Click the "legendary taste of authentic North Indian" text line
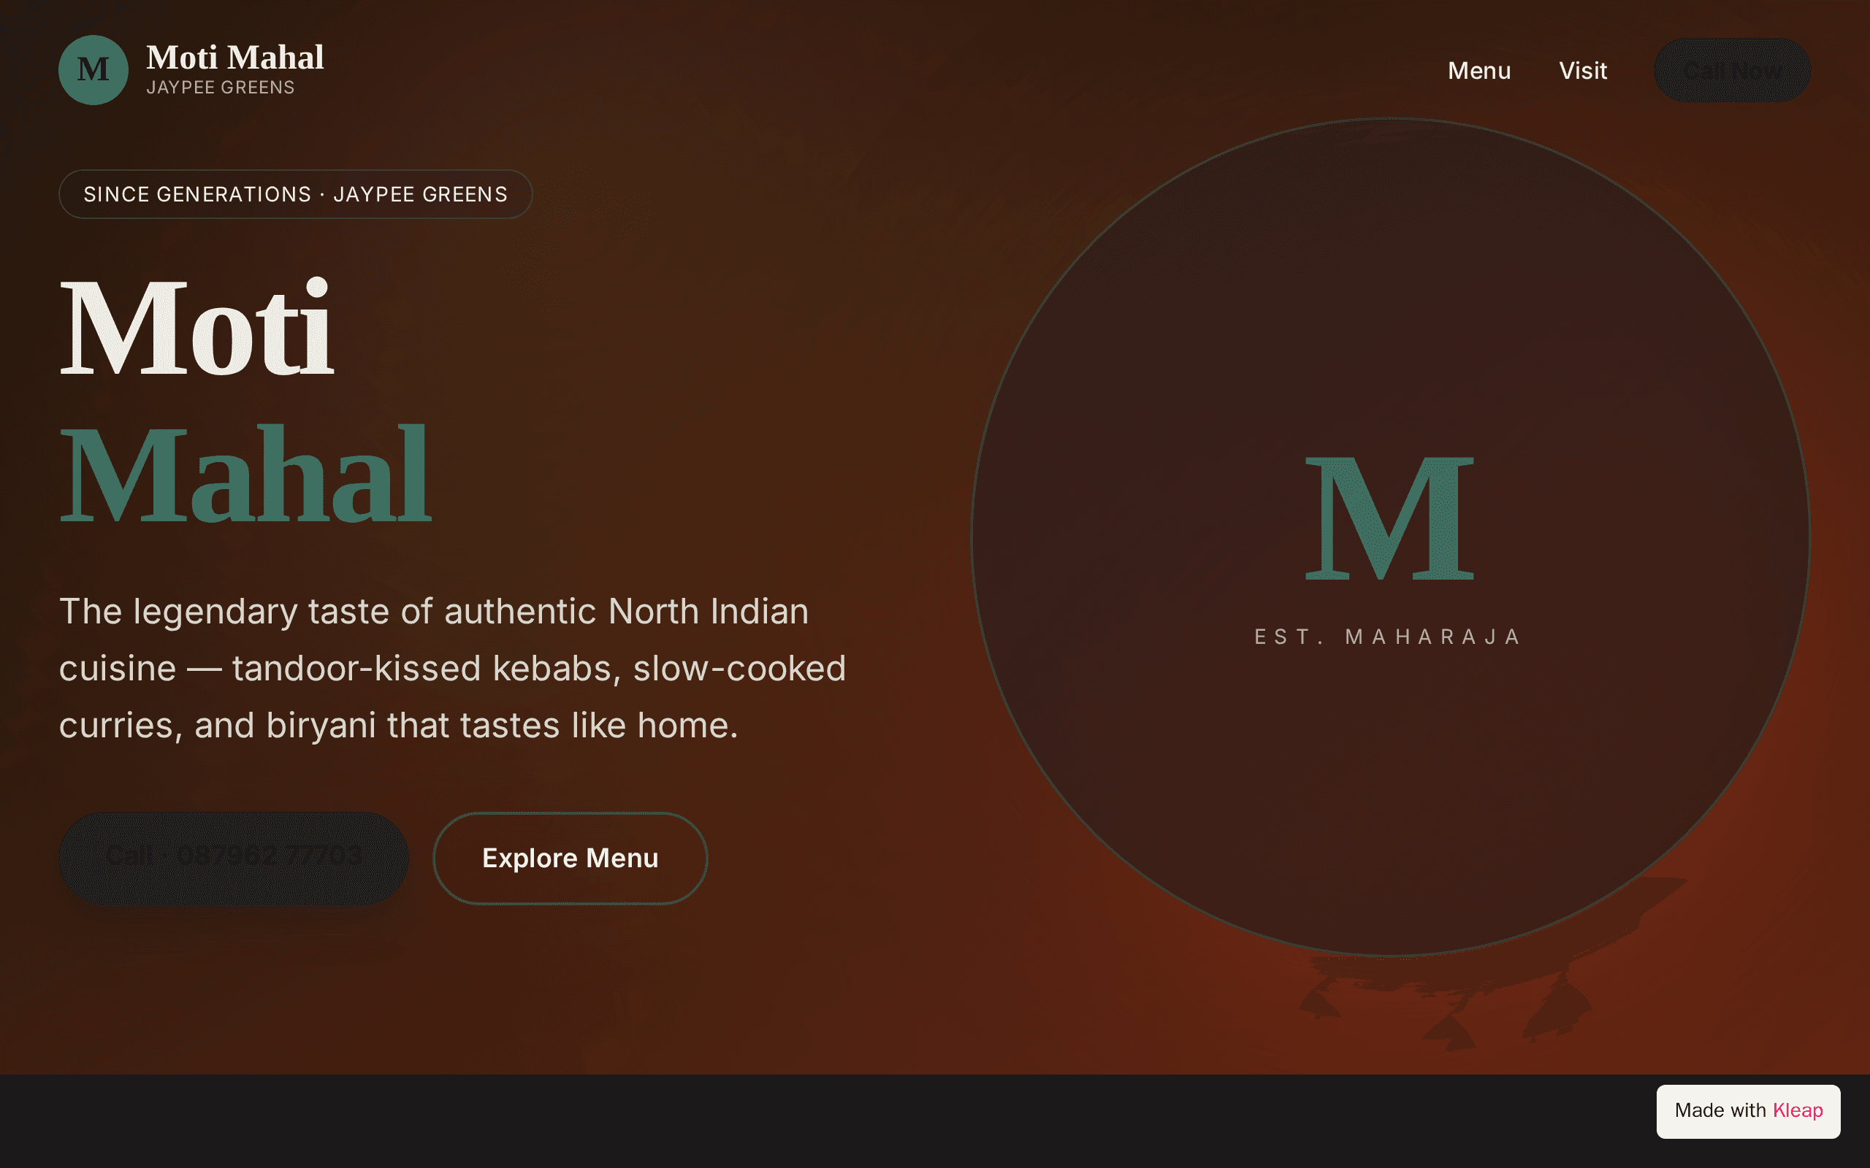Image resolution: width=1870 pixels, height=1168 pixels. click(470, 611)
